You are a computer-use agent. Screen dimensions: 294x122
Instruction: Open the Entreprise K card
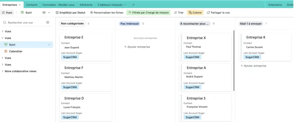pyautogui.click(x=265, y=47)
